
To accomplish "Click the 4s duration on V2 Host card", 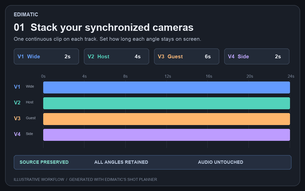I will pos(138,57).
